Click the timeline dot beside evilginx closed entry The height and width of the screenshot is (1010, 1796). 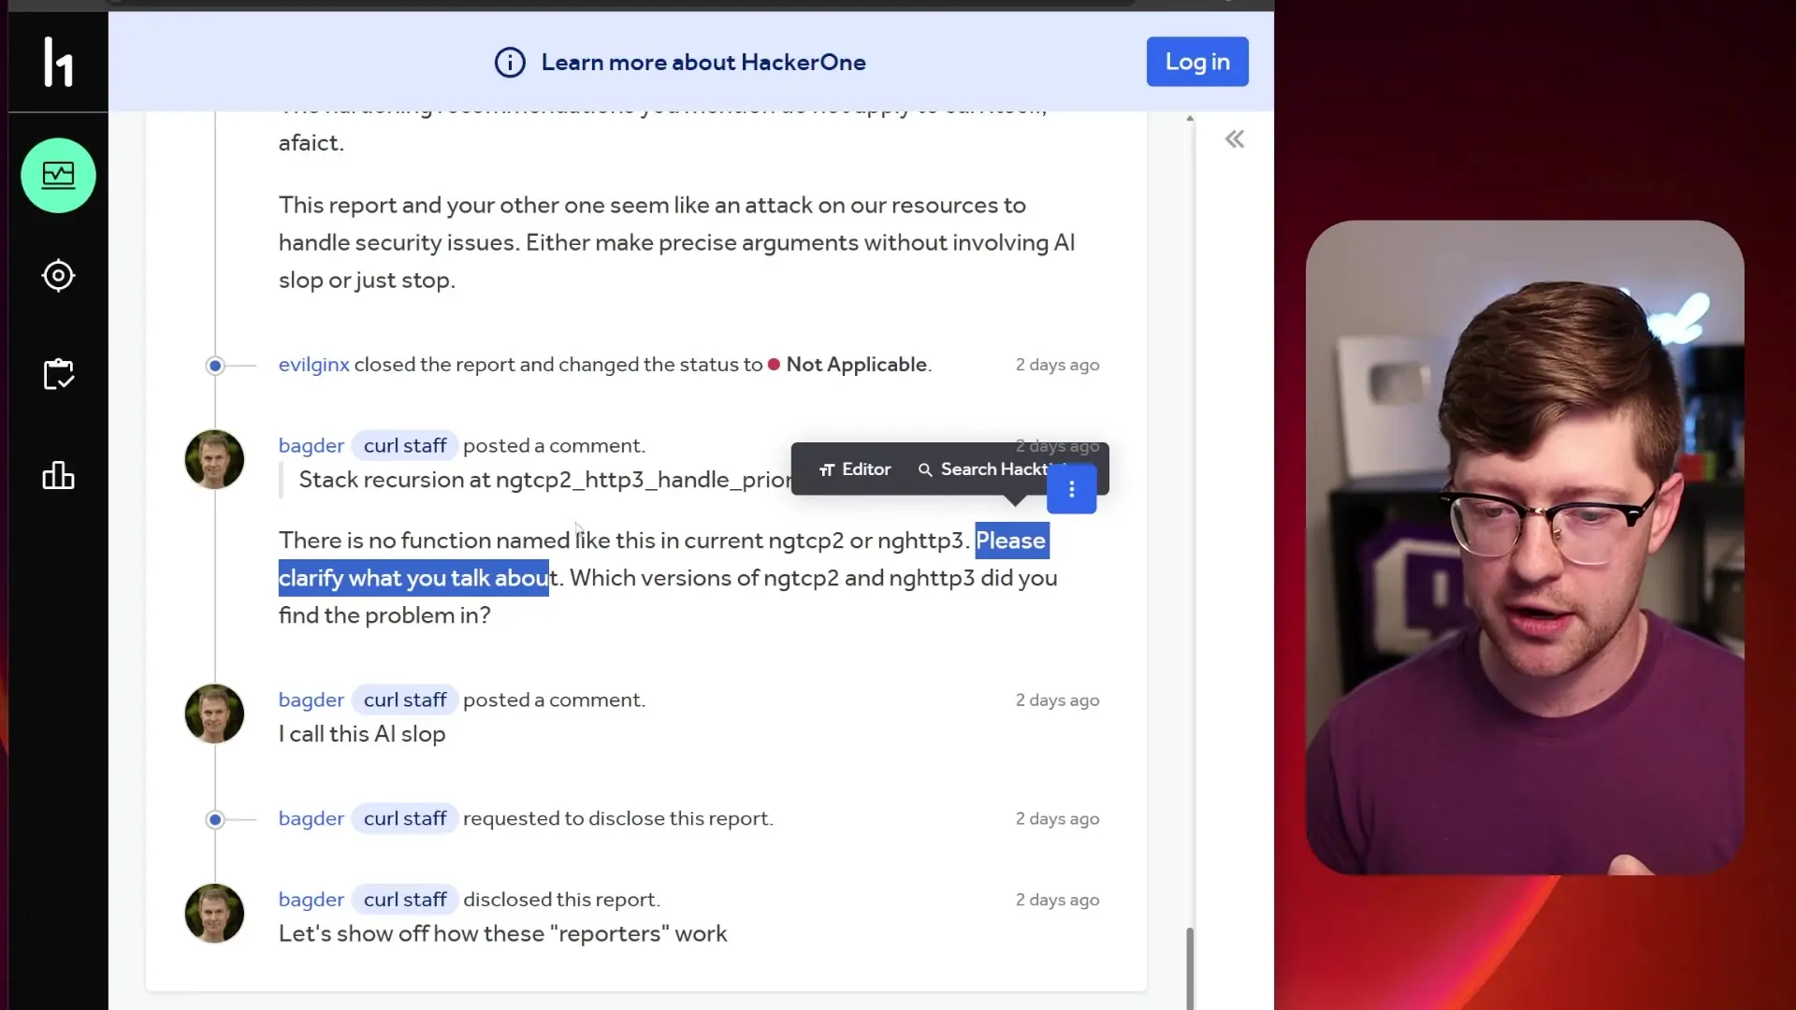(x=215, y=366)
